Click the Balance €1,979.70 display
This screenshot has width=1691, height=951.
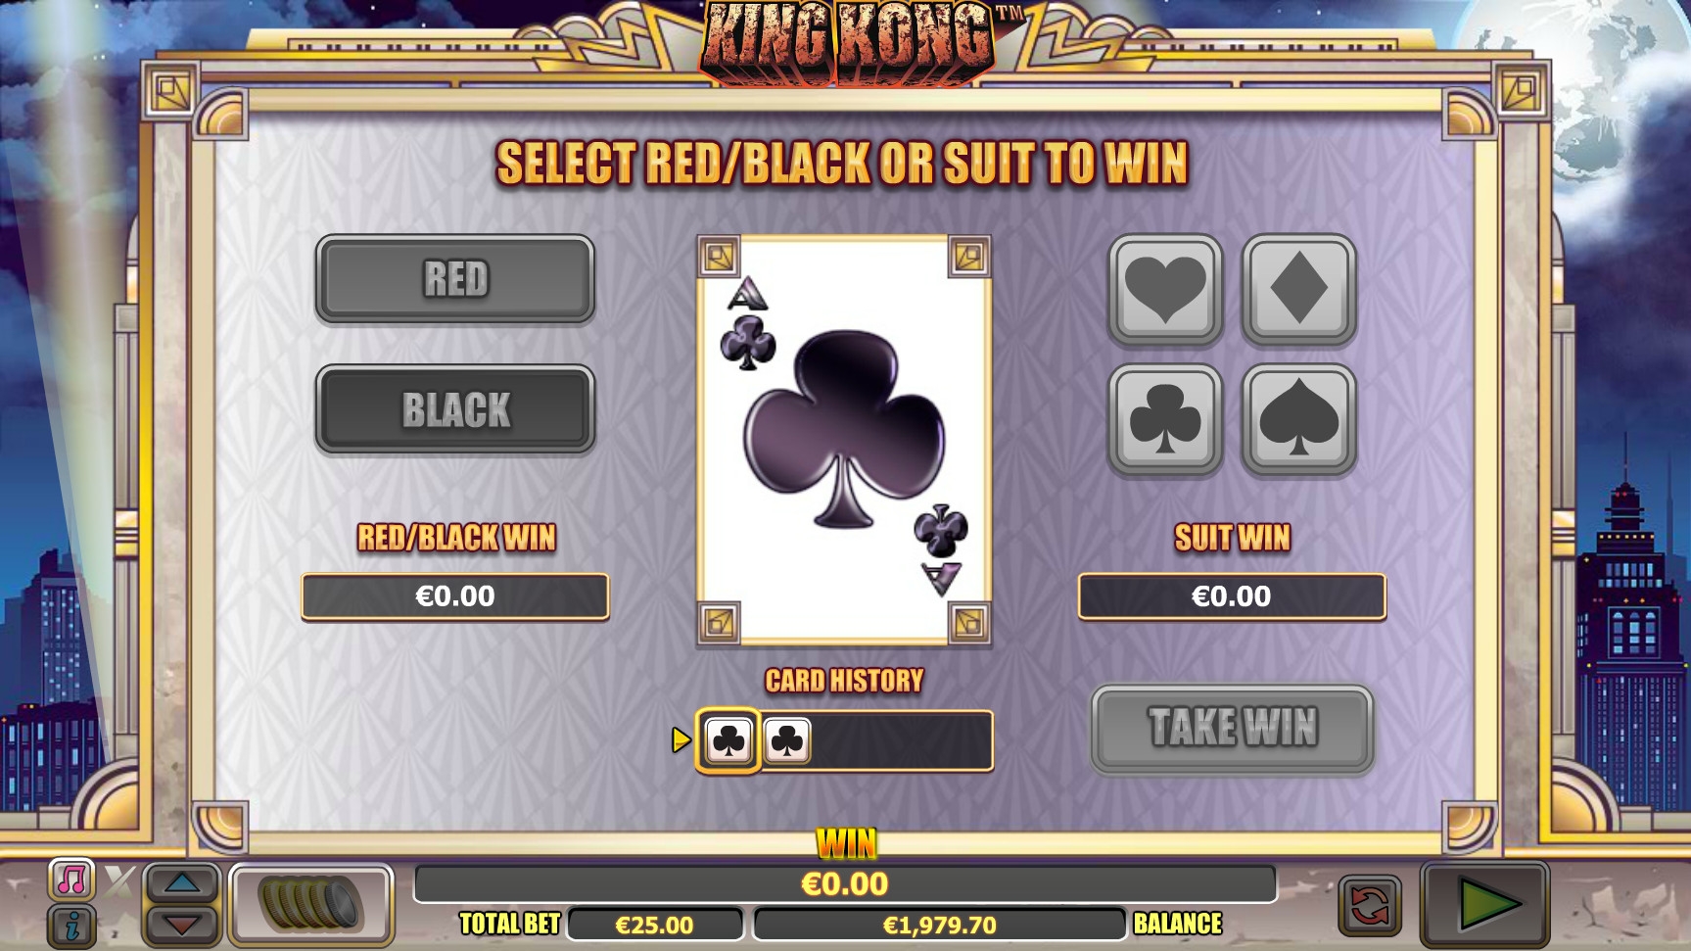point(939,925)
